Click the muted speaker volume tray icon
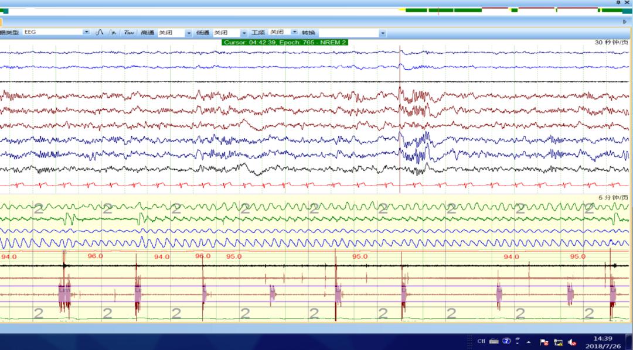Viewport: 633px width, 350px height. (x=571, y=342)
